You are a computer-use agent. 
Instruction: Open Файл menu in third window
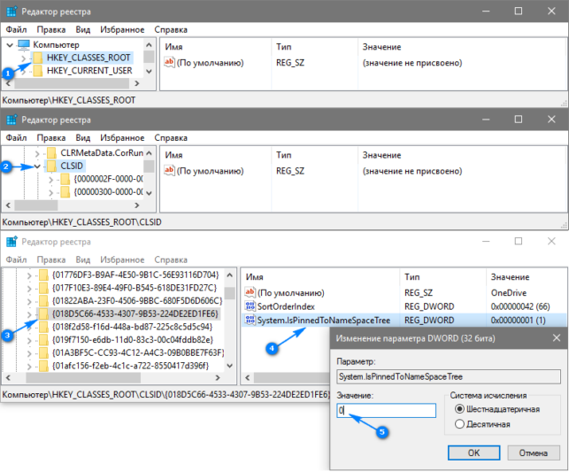[16, 260]
